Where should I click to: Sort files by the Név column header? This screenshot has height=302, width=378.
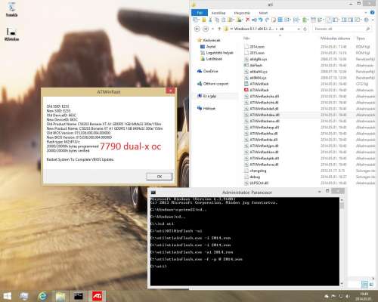[246, 39]
